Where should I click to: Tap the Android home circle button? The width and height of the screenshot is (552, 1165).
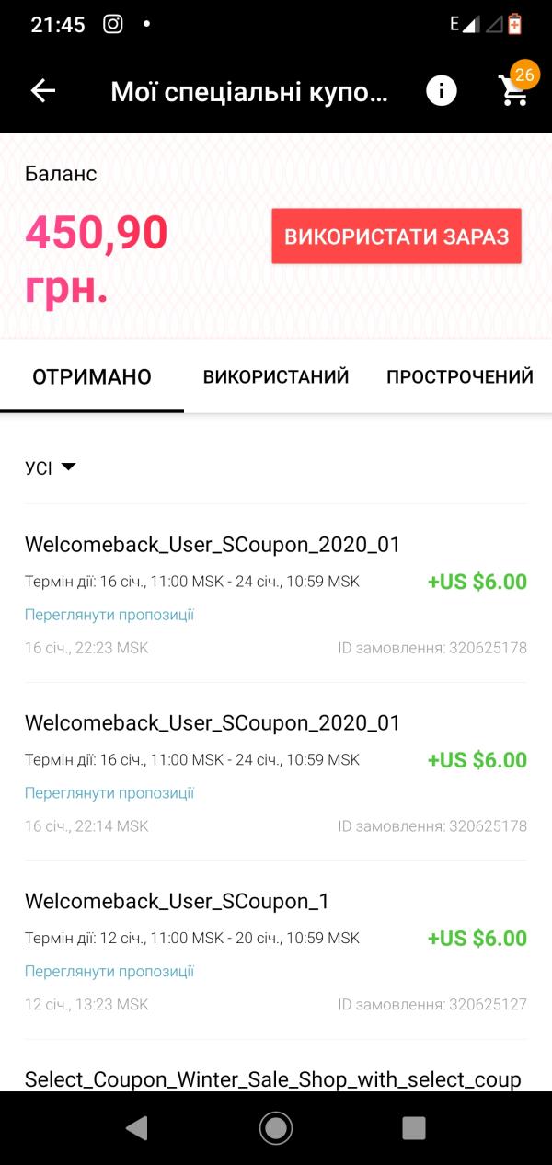(x=276, y=1127)
